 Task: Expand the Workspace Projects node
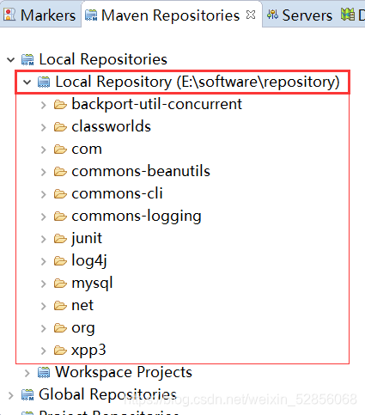27,373
